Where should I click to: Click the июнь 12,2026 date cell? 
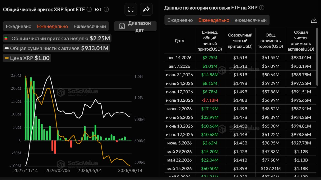[x=179, y=135]
